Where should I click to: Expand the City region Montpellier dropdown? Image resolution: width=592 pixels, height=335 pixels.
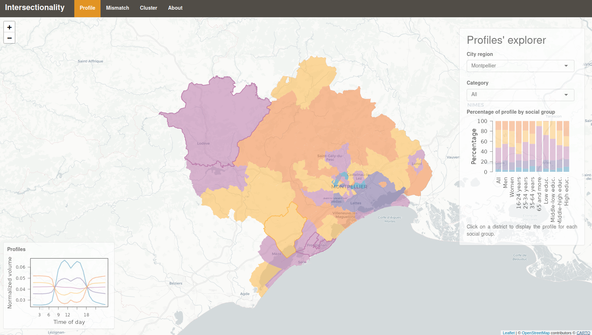(520, 66)
